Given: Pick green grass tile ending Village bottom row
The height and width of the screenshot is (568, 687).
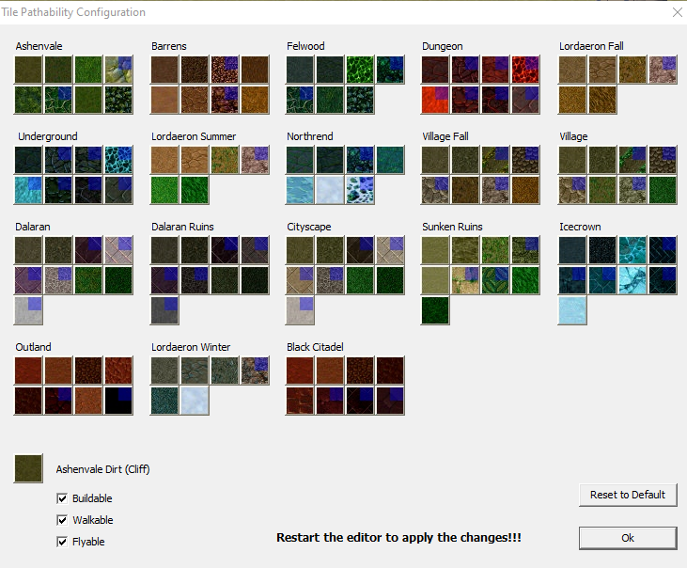Looking at the screenshot, I should point(663,190).
